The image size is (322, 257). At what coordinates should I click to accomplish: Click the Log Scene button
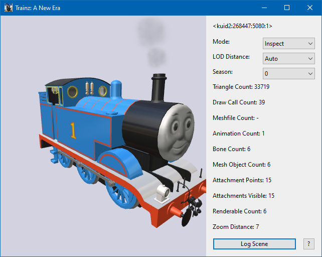pos(254,244)
